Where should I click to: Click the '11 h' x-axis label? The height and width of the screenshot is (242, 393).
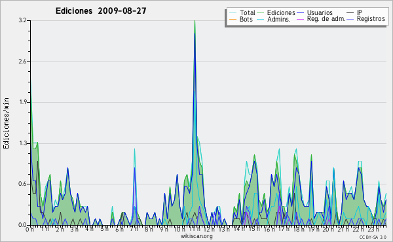click(x=195, y=229)
